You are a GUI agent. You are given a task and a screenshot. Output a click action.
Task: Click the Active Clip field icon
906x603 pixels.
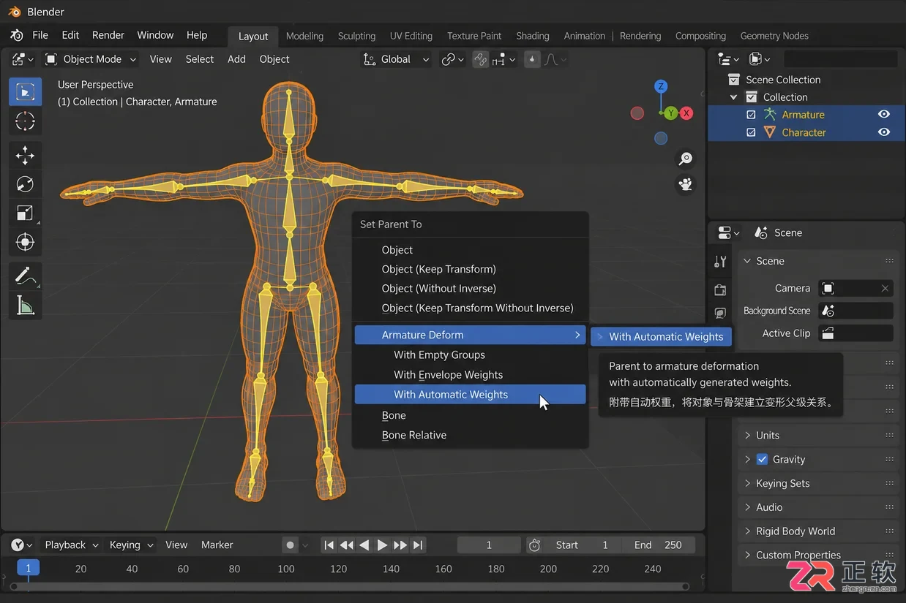828,333
